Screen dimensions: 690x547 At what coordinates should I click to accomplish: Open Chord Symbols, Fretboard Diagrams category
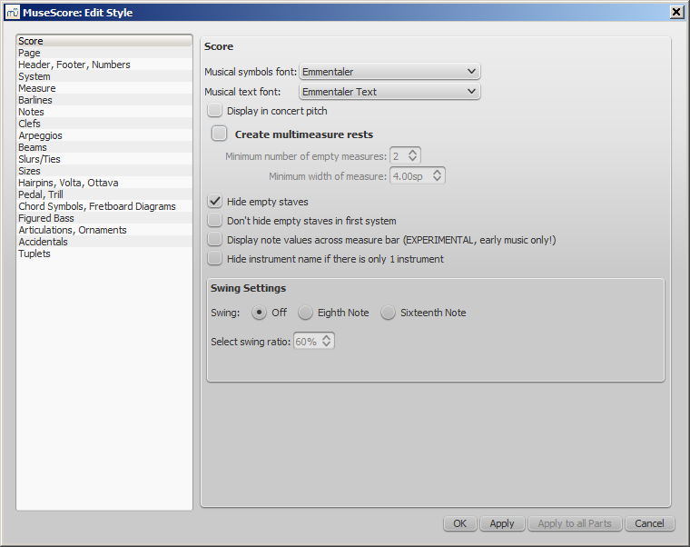pos(104,206)
